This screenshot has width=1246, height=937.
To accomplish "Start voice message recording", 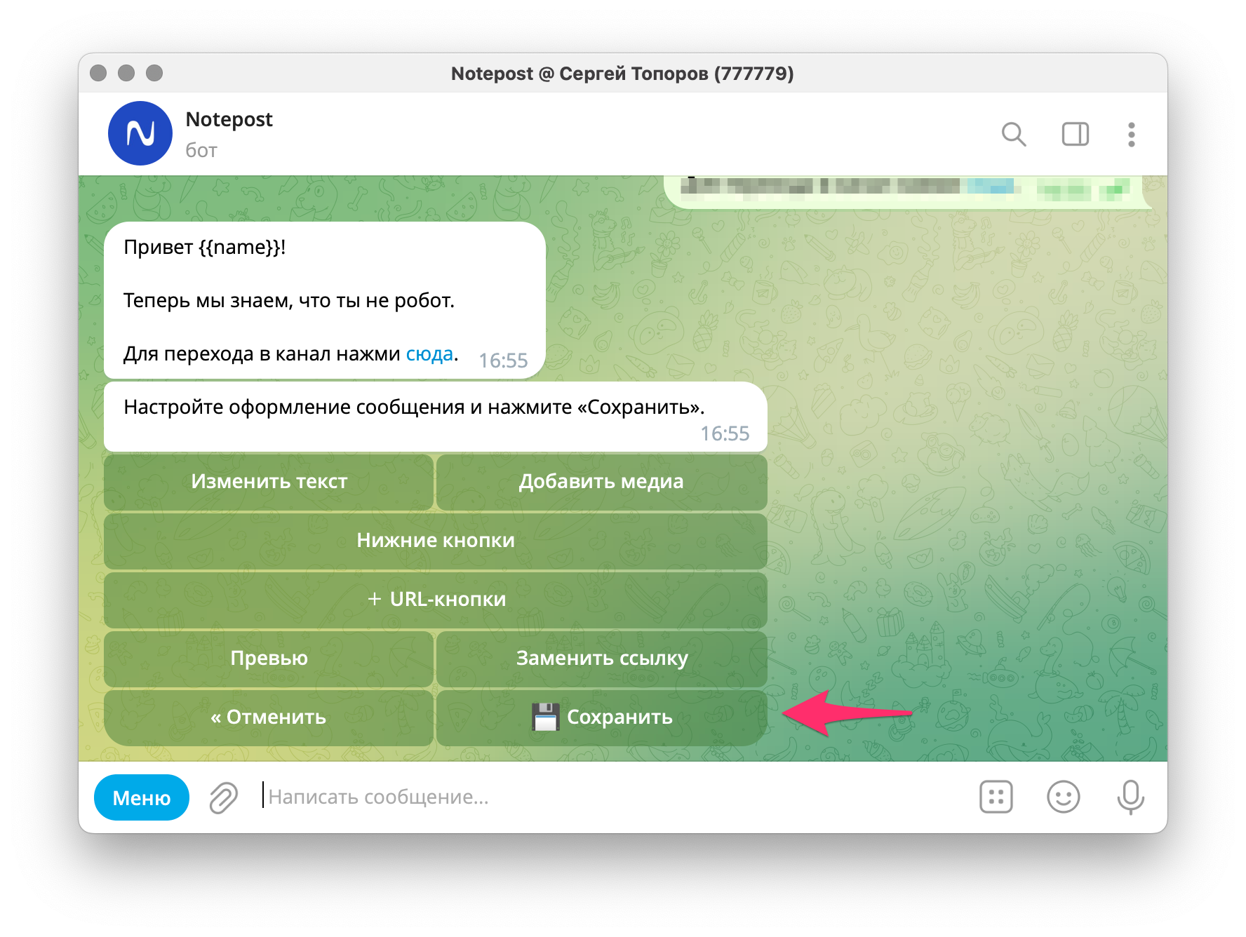I will tap(1131, 797).
